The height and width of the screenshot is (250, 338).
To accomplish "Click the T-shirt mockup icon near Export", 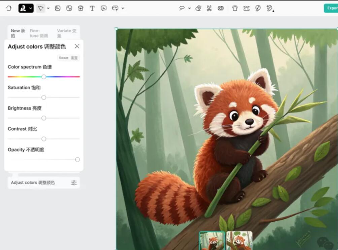I will click(235, 8).
